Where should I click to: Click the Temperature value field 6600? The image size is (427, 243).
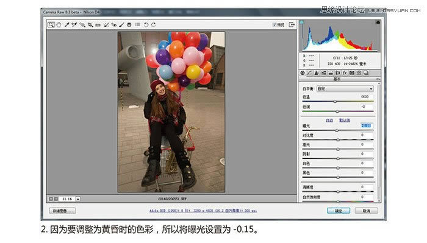coord(366,97)
